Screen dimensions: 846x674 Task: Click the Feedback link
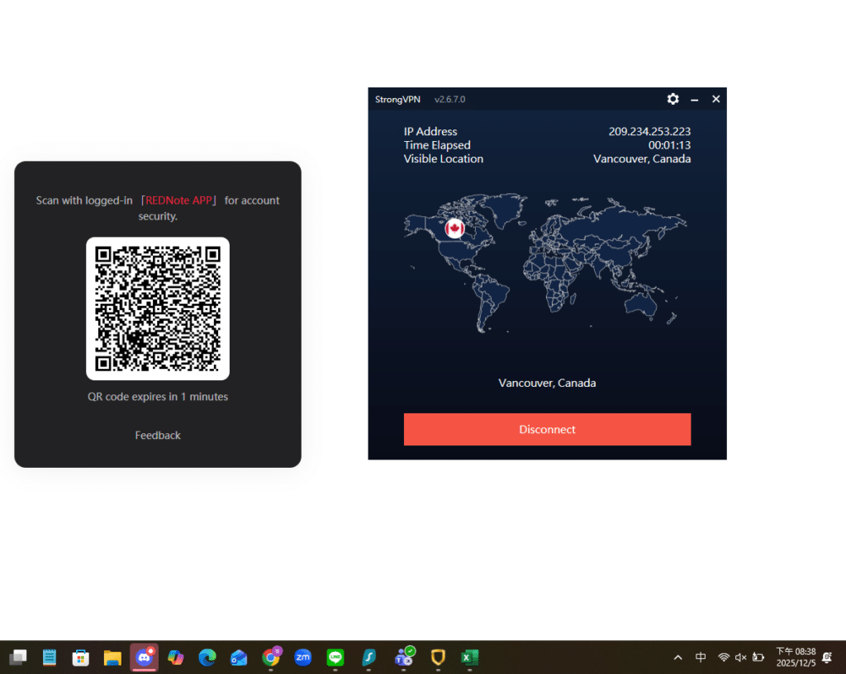coord(158,435)
